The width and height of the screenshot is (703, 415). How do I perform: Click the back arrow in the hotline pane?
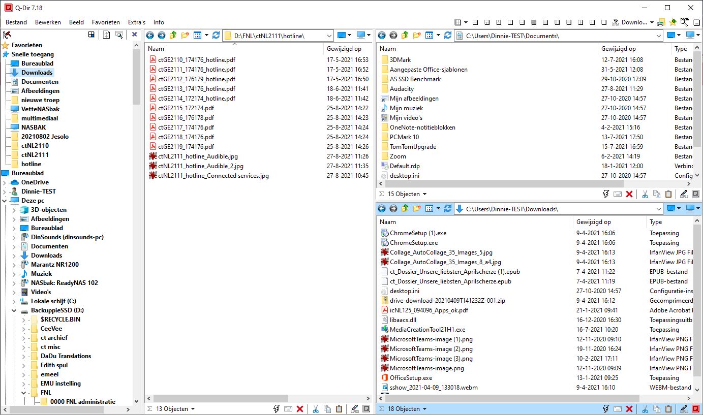coord(149,36)
